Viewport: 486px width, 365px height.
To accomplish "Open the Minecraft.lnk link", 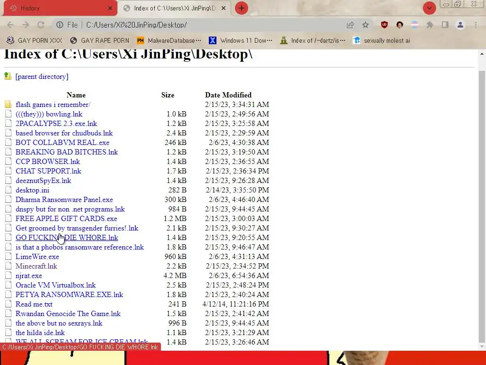I will point(36,266).
